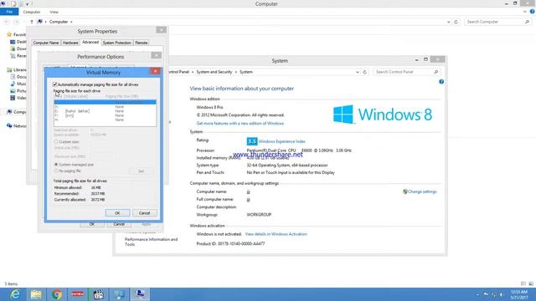
Task: Click System and Security breadcrumb
Action: point(214,72)
